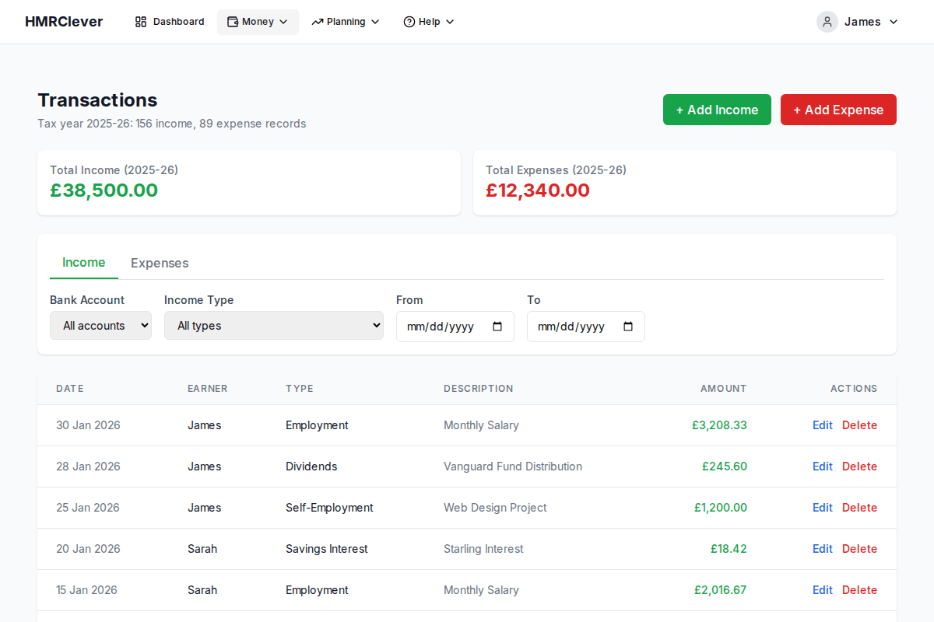Viewport: 934px width, 622px height.
Task: Click the James profile avatar icon
Action: [827, 21]
